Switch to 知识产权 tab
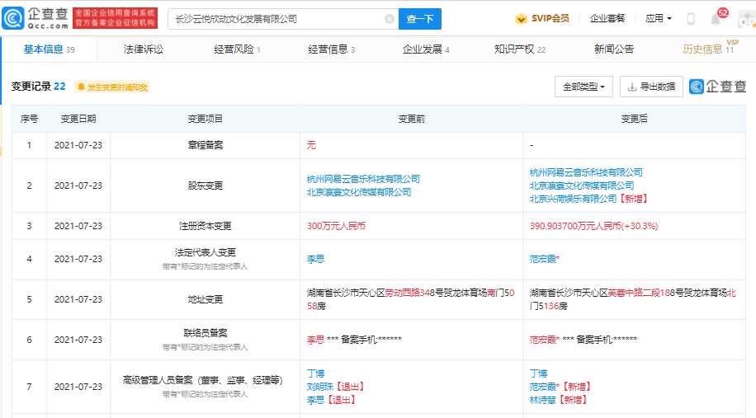 [x=520, y=49]
